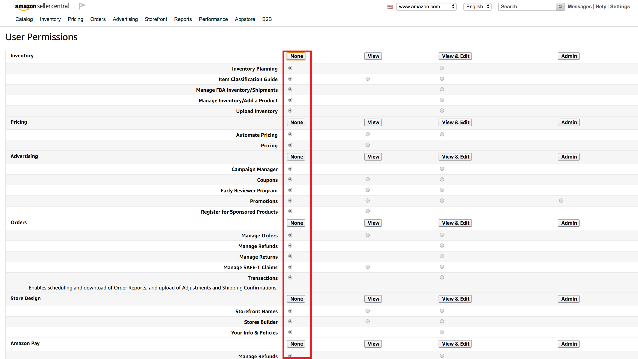Set Inventory section to None
Image resolution: width=638 pixels, height=359 pixels.
coord(296,56)
